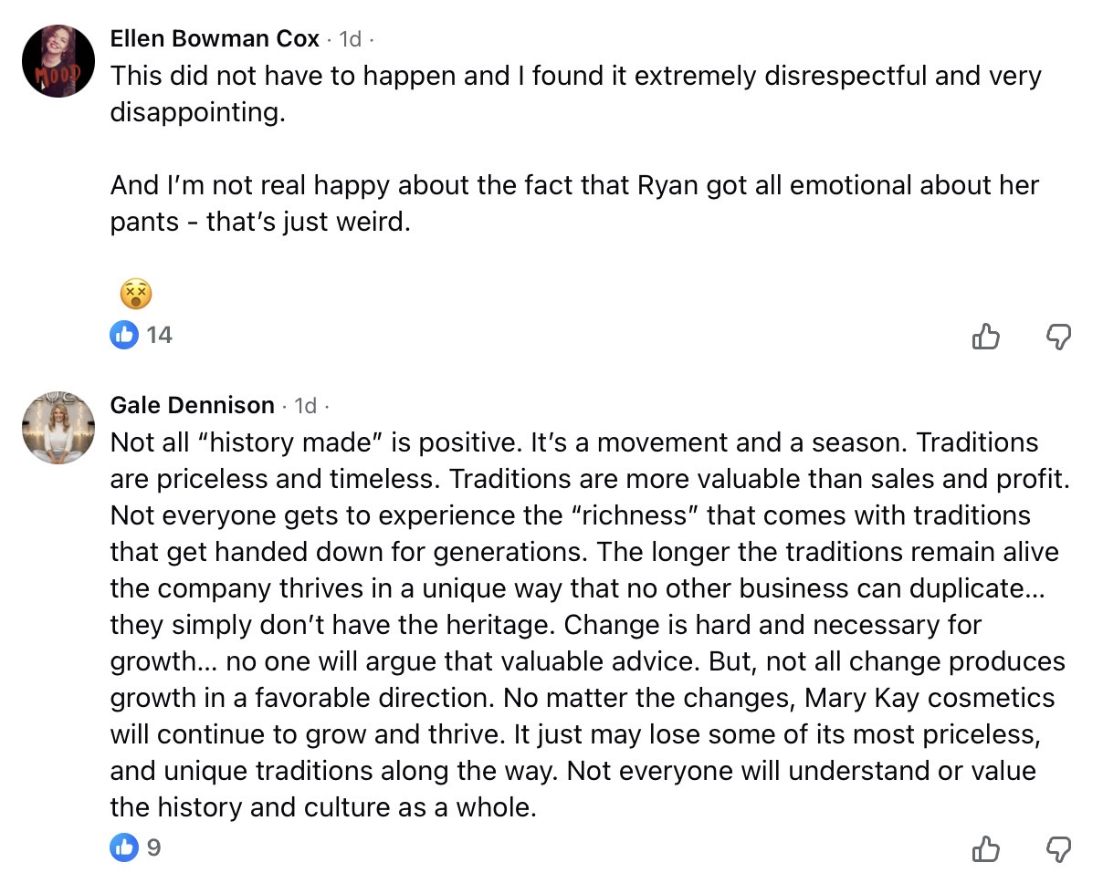Click the "Ryan got all emotional" paragraph
Image resolution: width=1103 pixels, height=873 pixels.
pyautogui.click(x=575, y=203)
